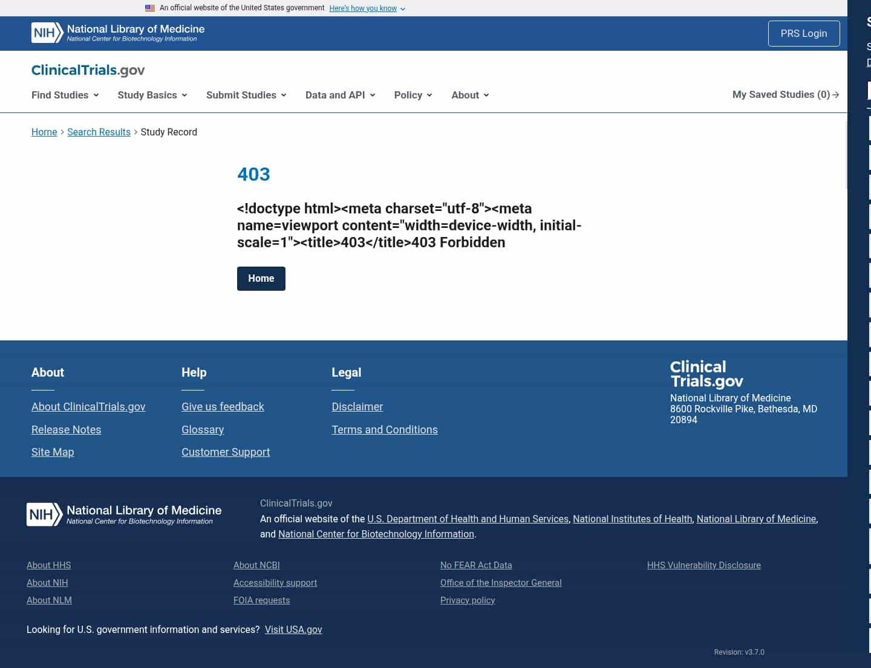The image size is (871, 668).
Task: Click Visit USA.gov link
Action: coord(293,629)
